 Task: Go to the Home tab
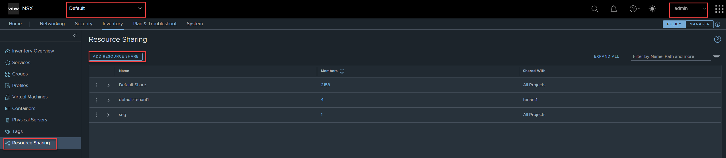(15, 24)
